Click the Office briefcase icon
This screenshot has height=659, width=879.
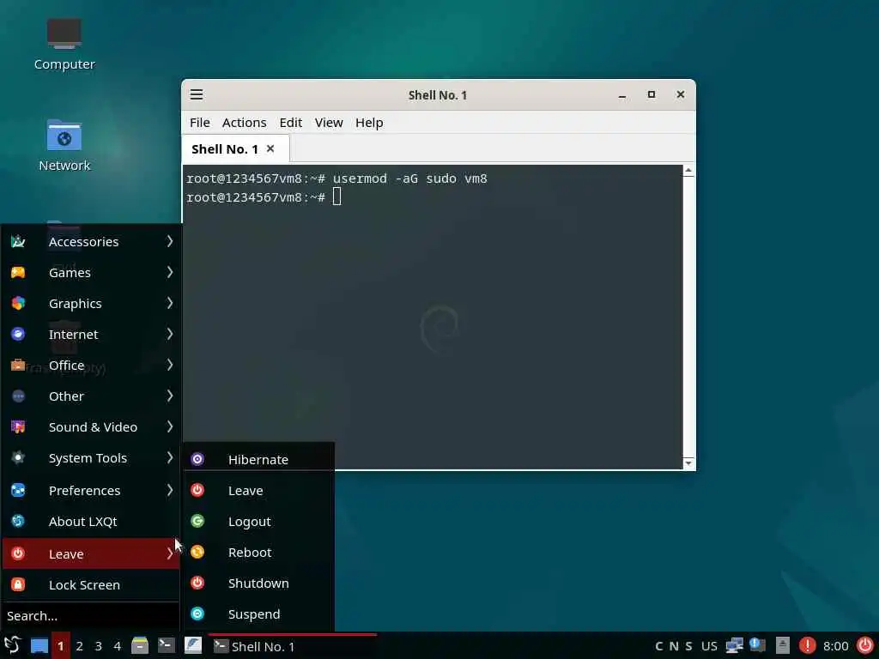(x=18, y=365)
